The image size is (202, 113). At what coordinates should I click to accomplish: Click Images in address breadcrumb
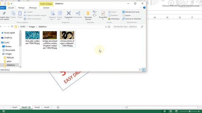click(x=32, y=27)
